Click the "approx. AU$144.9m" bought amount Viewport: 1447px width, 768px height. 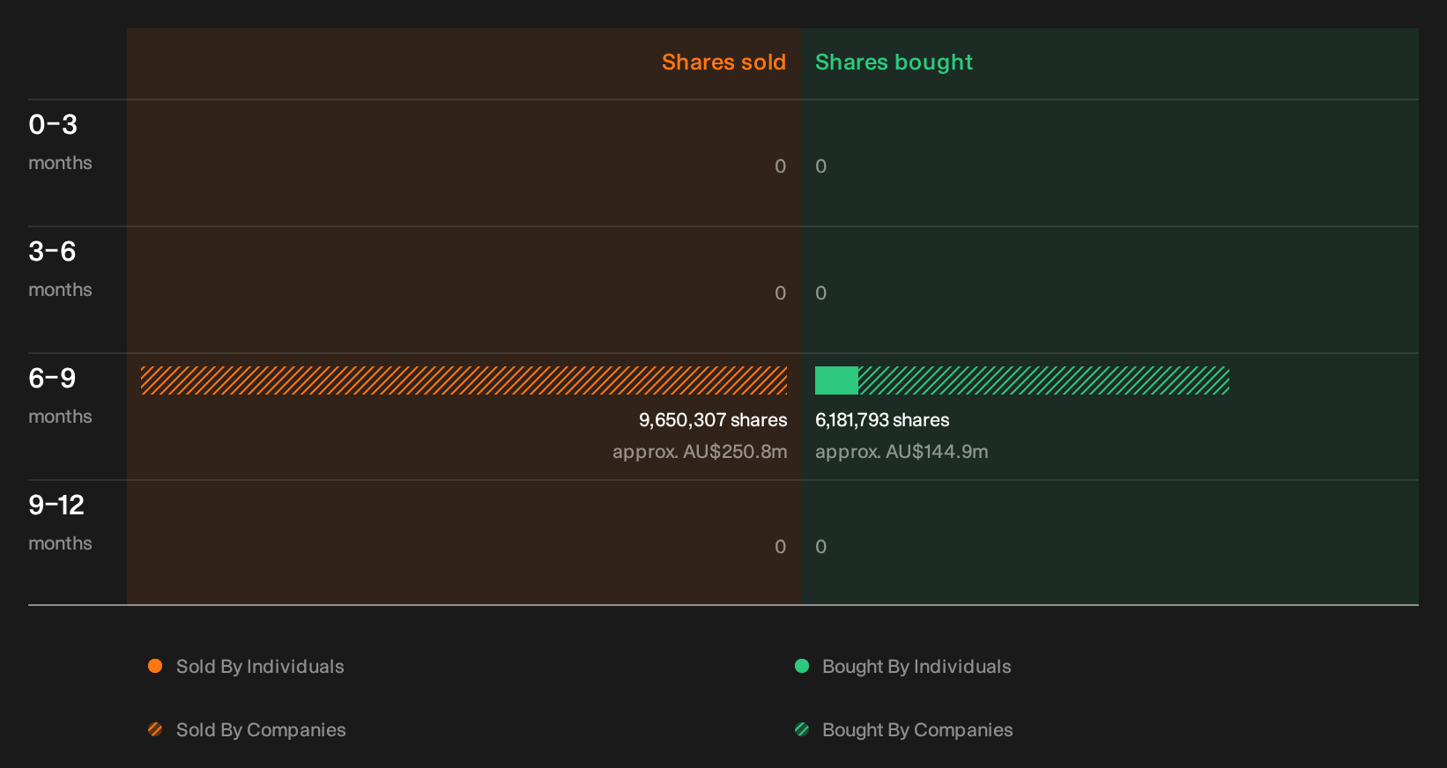pos(902,452)
